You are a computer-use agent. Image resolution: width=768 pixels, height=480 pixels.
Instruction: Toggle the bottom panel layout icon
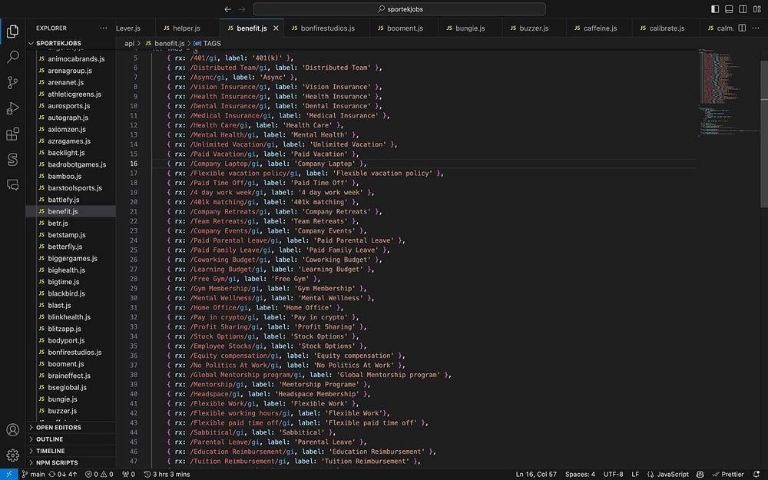point(729,9)
